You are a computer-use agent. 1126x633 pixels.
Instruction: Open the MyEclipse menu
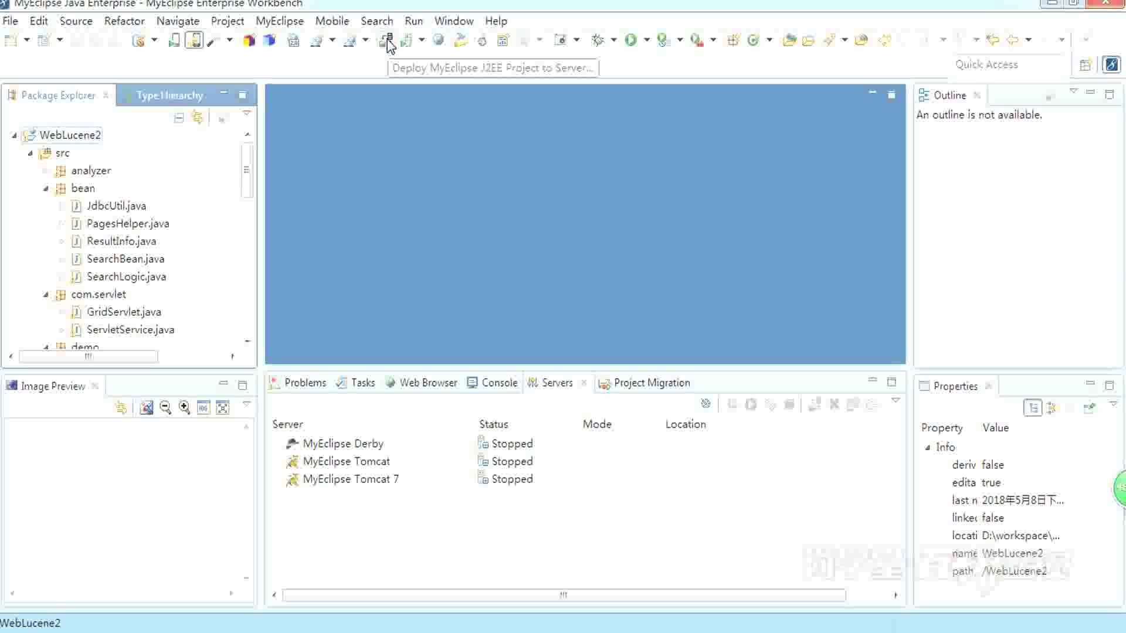280,21
